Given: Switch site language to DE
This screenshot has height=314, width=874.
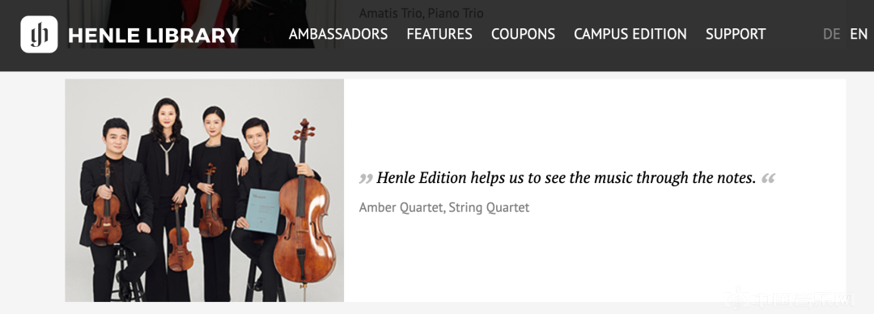Looking at the screenshot, I should click(832, 34).
